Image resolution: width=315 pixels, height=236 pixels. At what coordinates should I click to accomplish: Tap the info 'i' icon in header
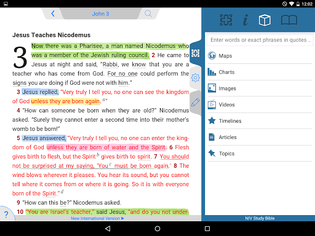point(245,20)
